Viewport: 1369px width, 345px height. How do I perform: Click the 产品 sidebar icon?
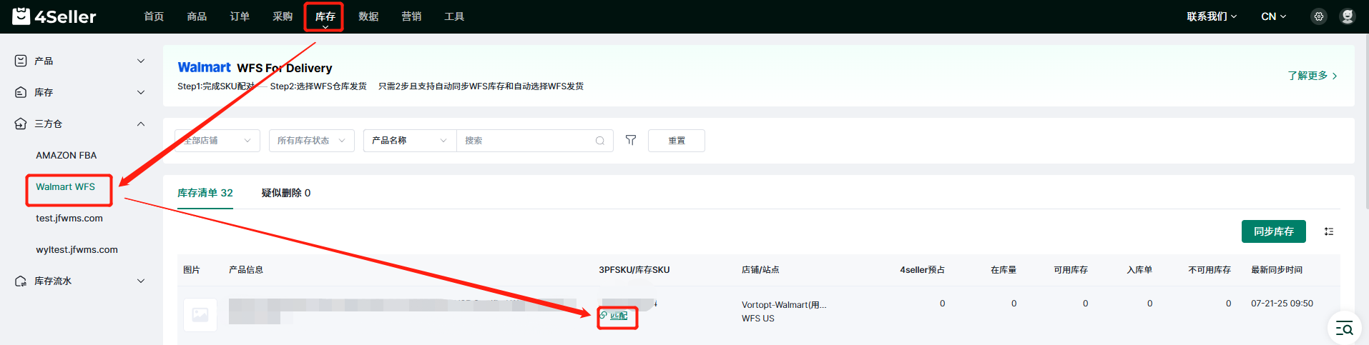coord(21,61)
